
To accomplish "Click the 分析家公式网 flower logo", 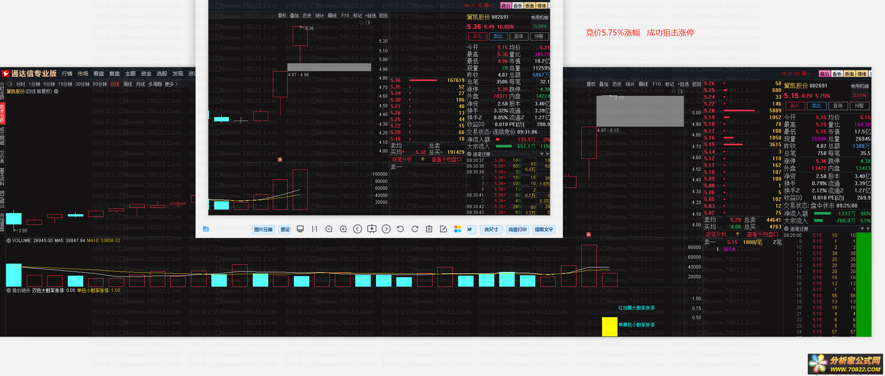I will (x=818, y=364).
